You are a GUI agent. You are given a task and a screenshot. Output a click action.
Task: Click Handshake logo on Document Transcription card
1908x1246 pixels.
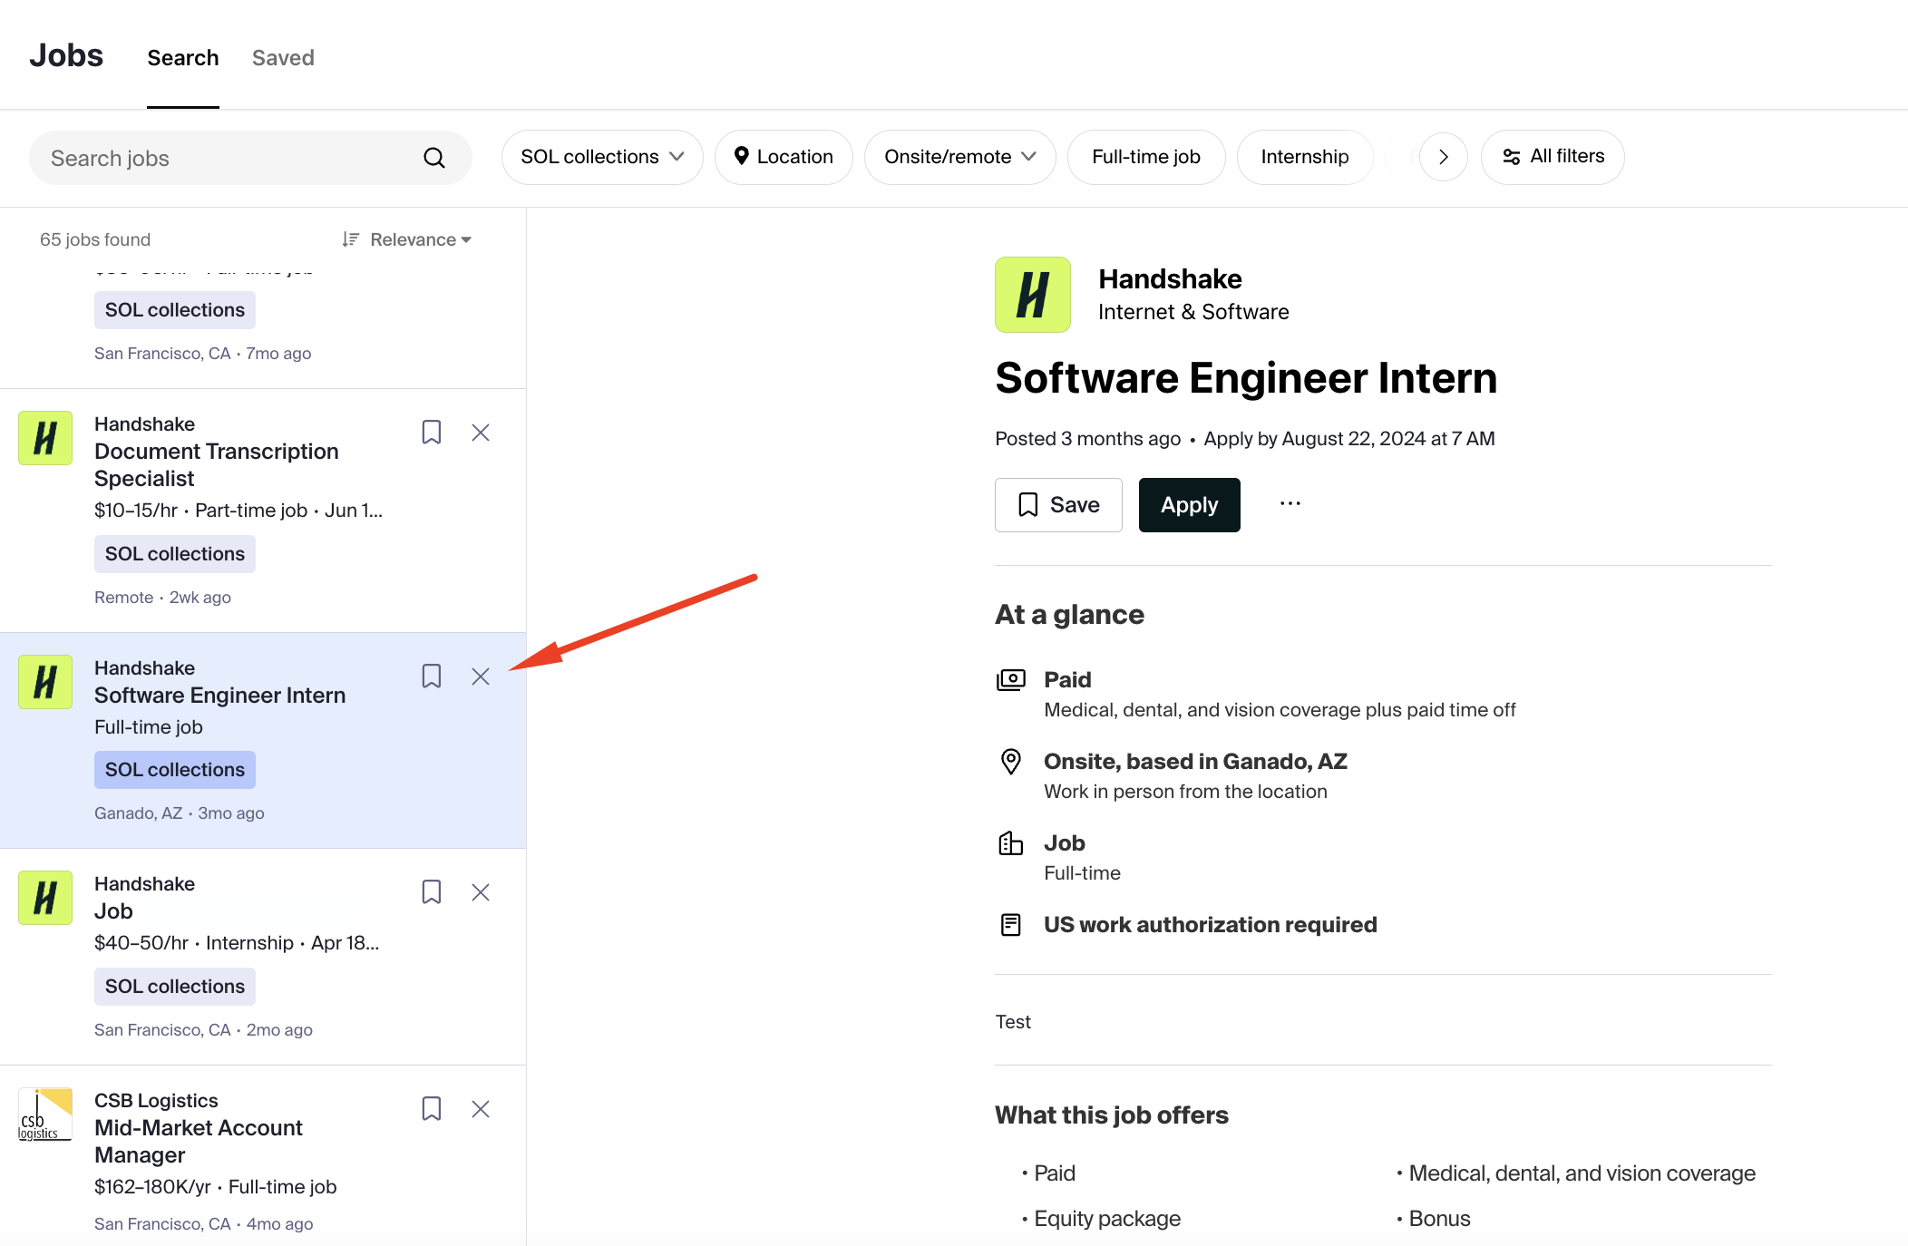pyautogui.click(x=45, y=438)
